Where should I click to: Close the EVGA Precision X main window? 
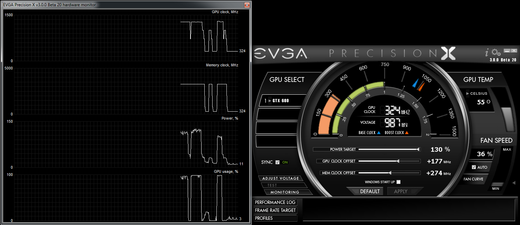514,51
